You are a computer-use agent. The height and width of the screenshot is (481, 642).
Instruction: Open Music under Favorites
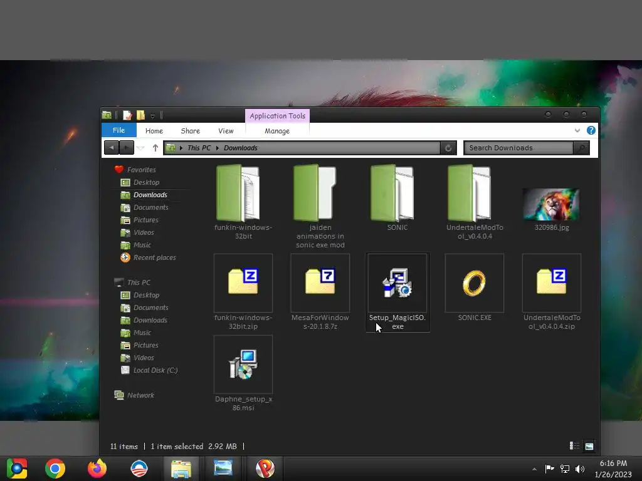[x=142, y=245]
